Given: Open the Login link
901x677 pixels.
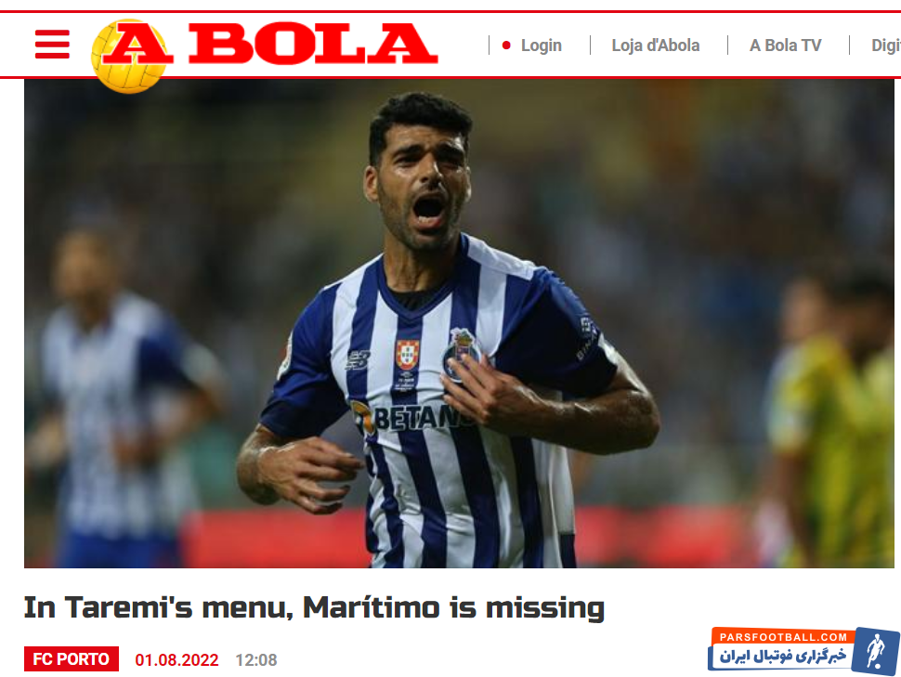Looking at the screenshot, I should (542, 46).
